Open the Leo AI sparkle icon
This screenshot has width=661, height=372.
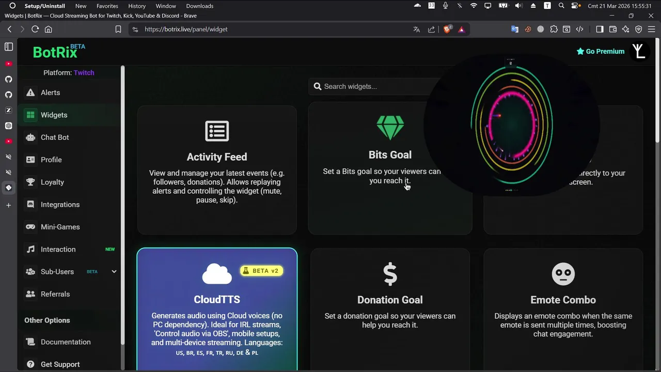click(626, 29)
